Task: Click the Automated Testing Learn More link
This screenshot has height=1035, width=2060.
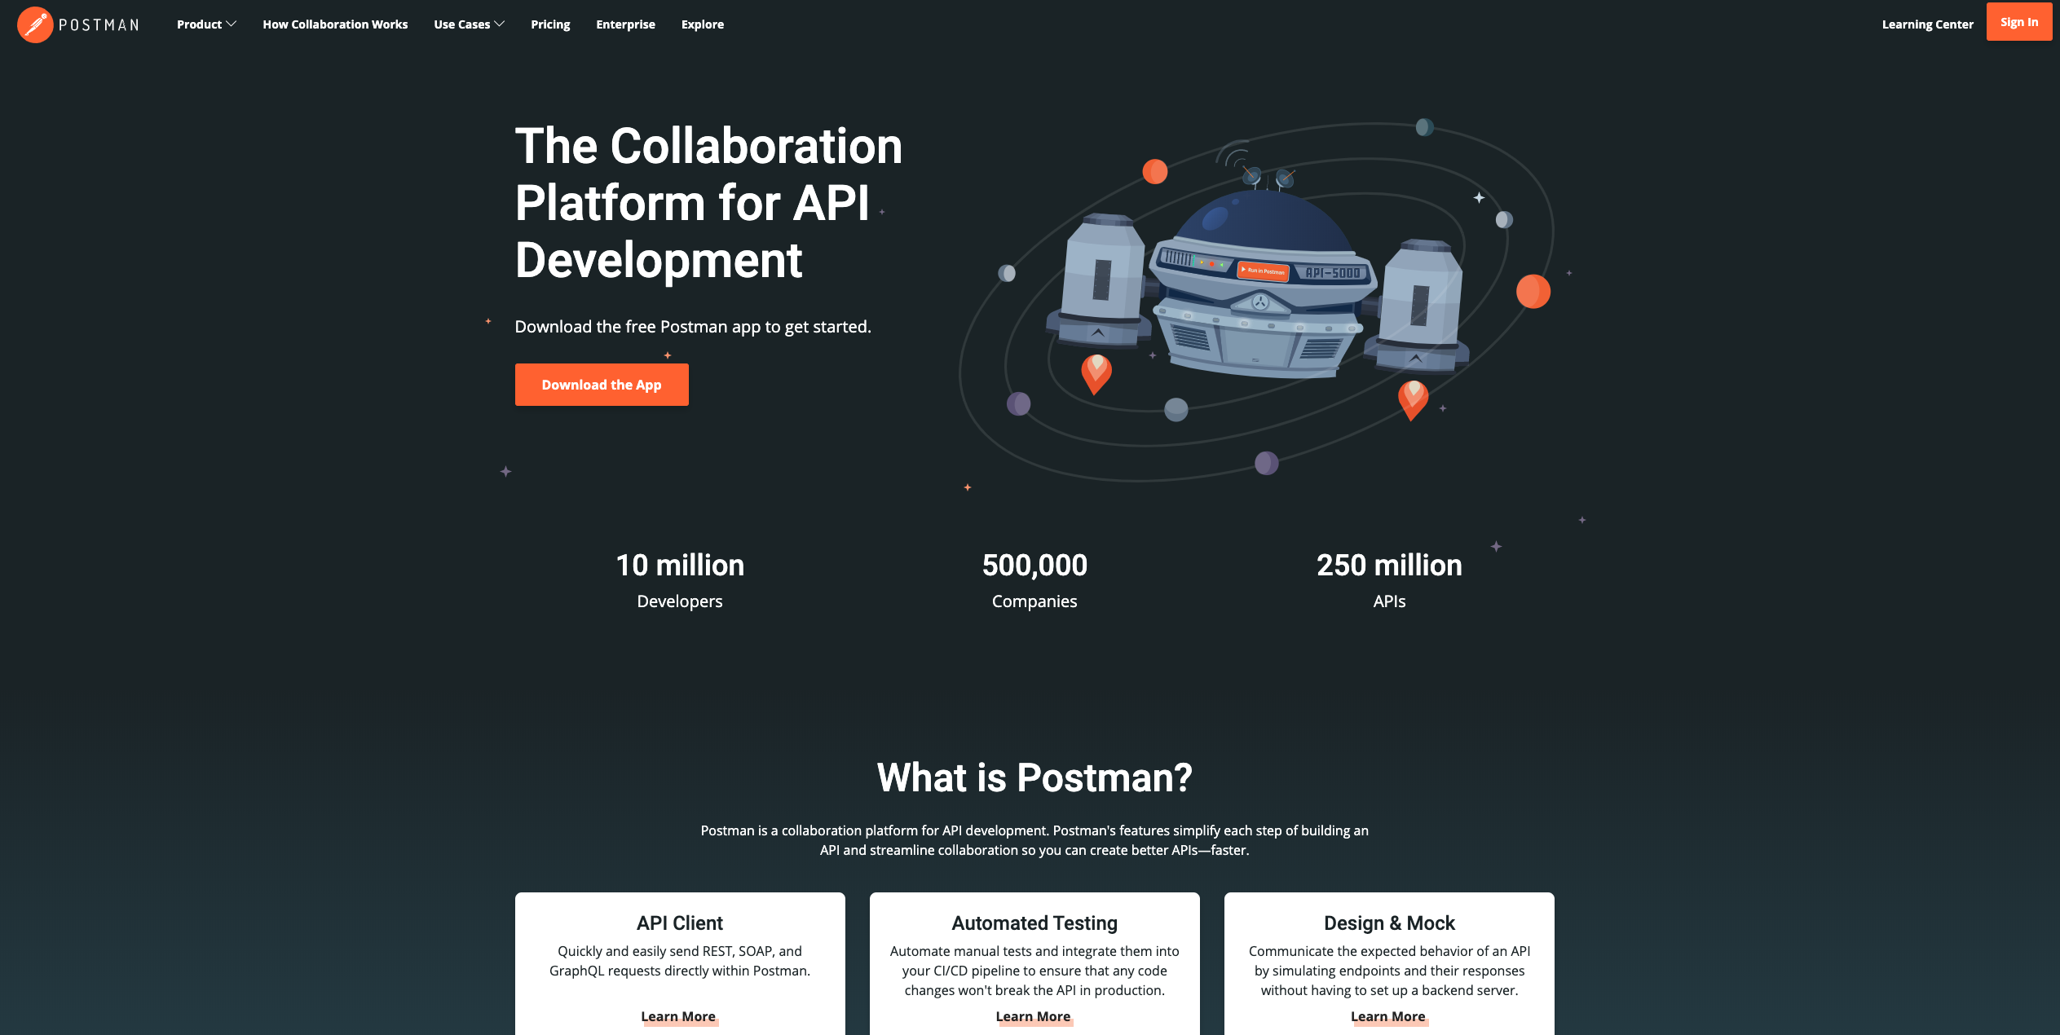Action: (1034, 1015)
